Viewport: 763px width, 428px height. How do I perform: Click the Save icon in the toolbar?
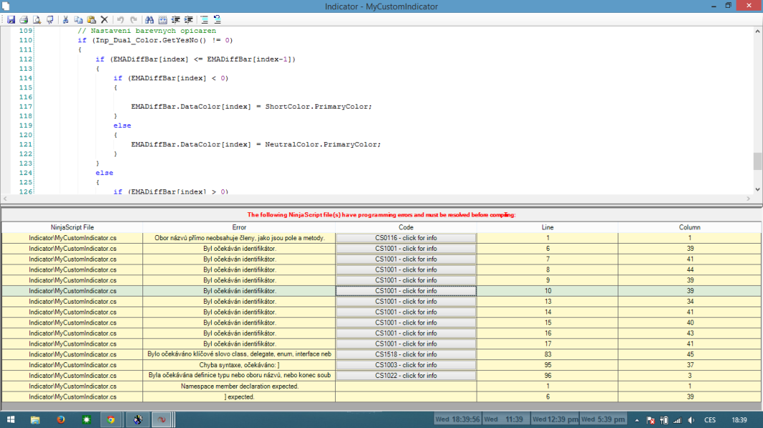coord(11,20)
